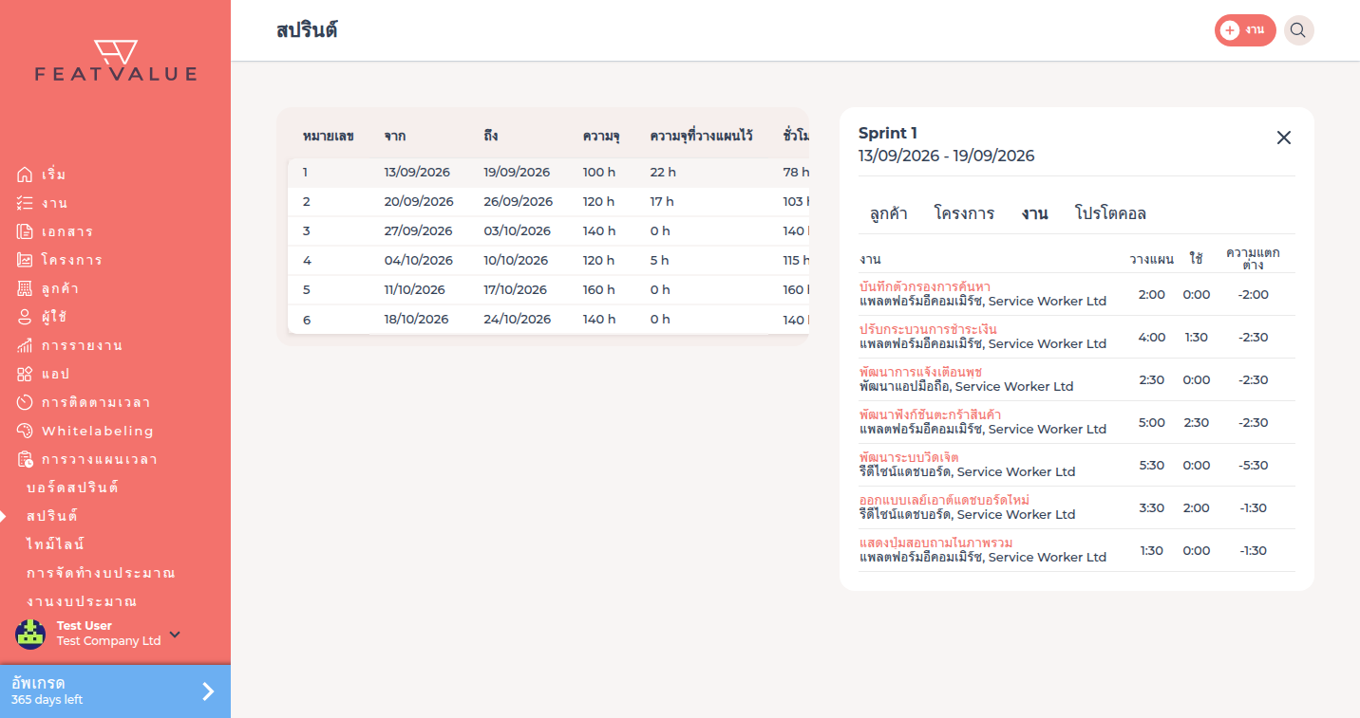1360x718 pixels.
Task: Click the ความจุที่วางแผนไว้ column header
Action: 702,136
